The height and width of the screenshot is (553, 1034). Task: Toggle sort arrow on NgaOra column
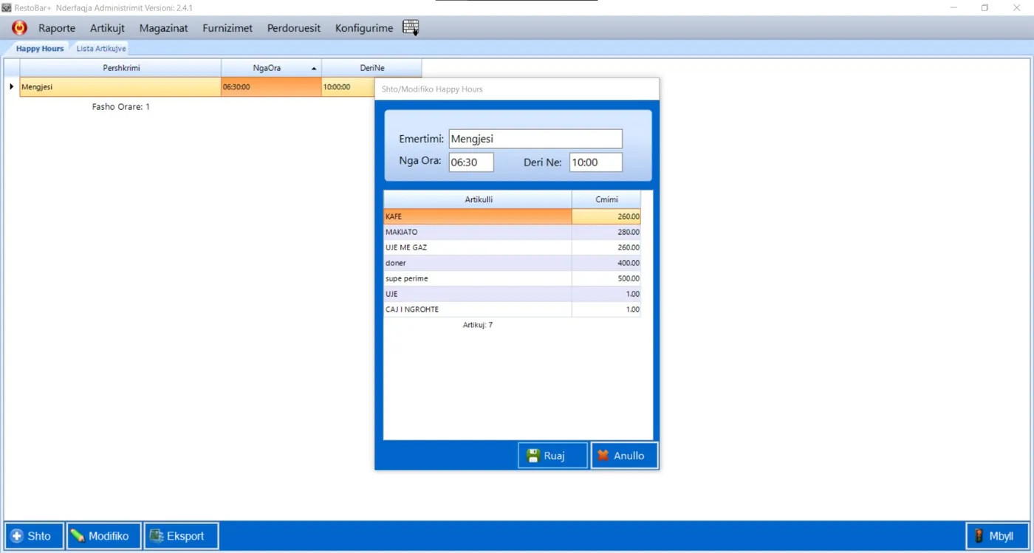click(x=314, y=68)
